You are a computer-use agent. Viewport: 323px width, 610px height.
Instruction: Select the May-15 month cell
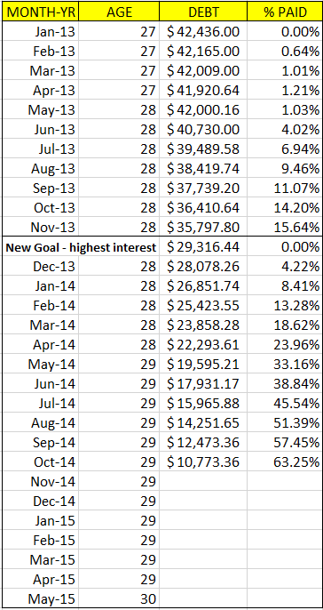click(40, 598)
